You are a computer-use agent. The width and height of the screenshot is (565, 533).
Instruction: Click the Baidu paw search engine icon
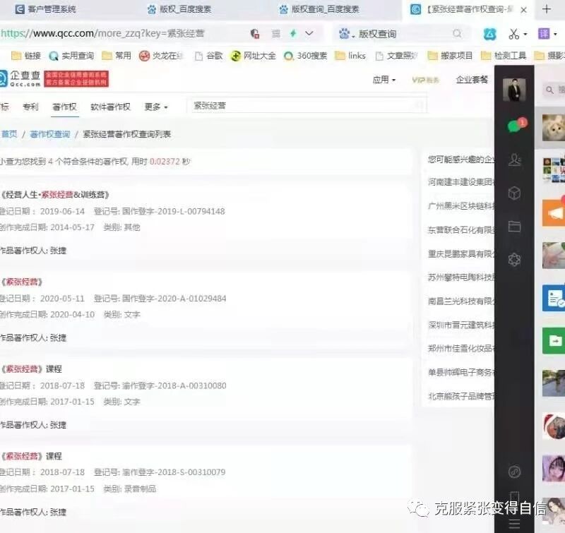[x=345, y=34]
